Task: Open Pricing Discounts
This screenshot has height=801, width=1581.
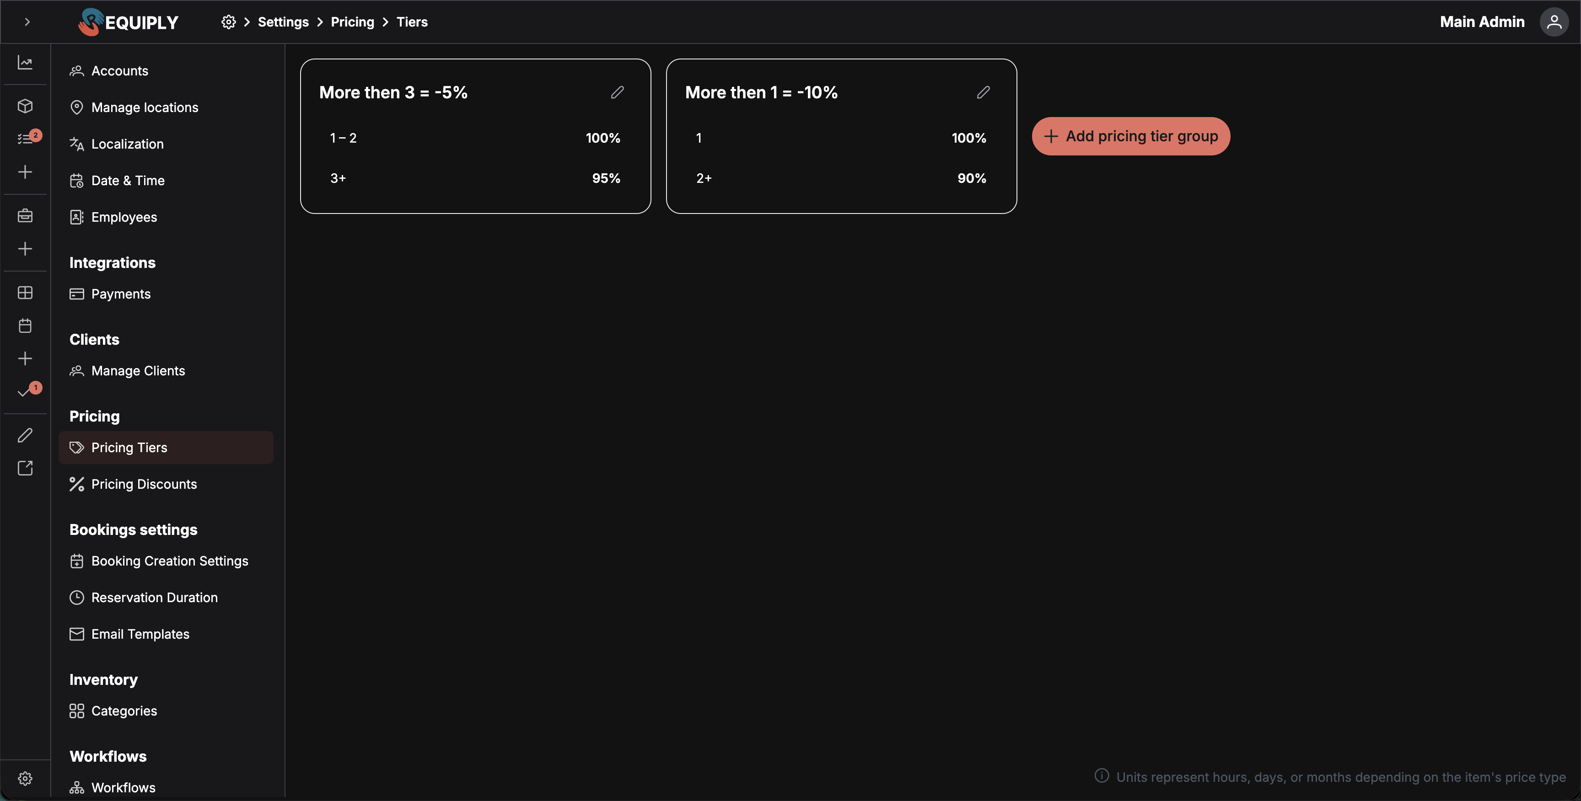Action: pos(166,485)
